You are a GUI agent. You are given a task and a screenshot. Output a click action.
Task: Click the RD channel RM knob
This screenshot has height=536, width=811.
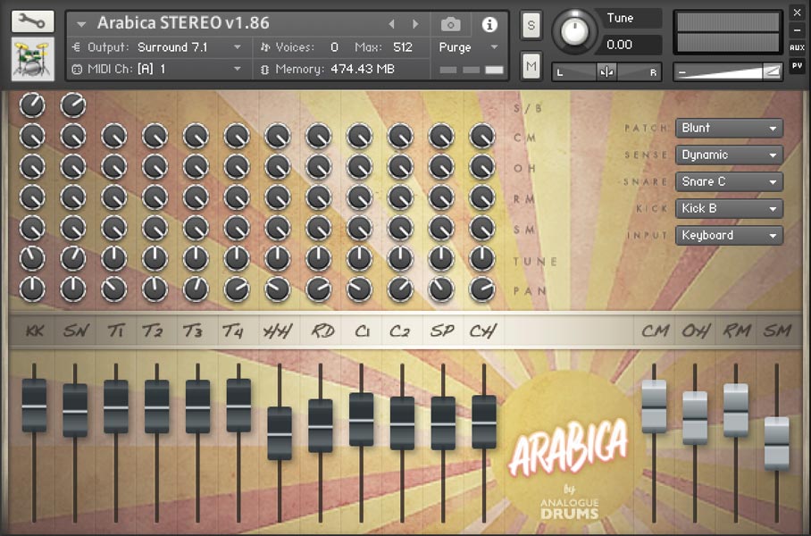(319, 197)
